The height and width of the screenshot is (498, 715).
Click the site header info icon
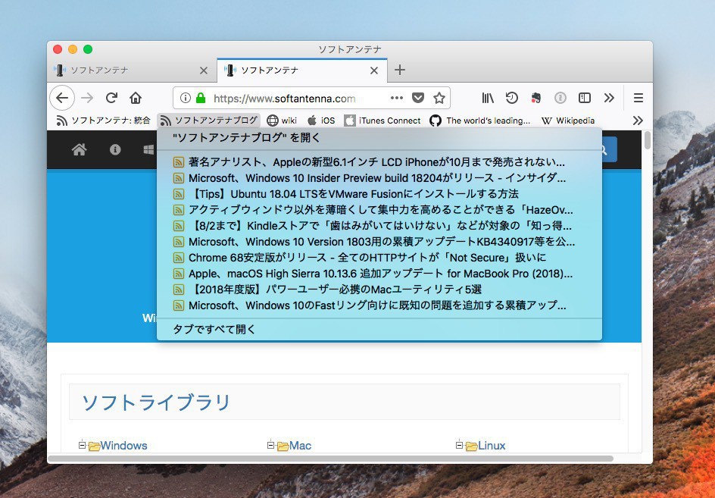[x=115, y=150]
